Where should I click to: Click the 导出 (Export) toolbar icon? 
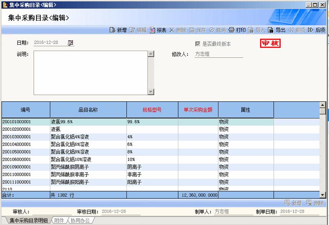pos(277,30)
